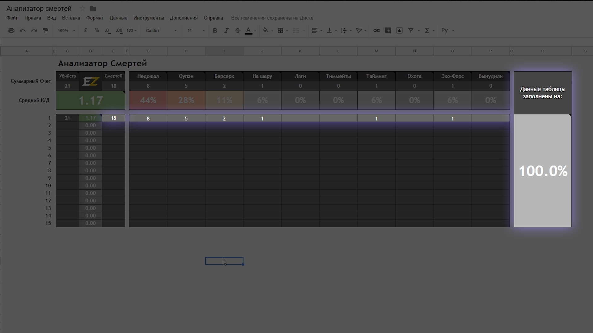Image resolution: width=593 pixels, height=333 pixels.
Task: Click the 'Все изменения сохранены на Диске' link
Action: click(x=272, y=18)
